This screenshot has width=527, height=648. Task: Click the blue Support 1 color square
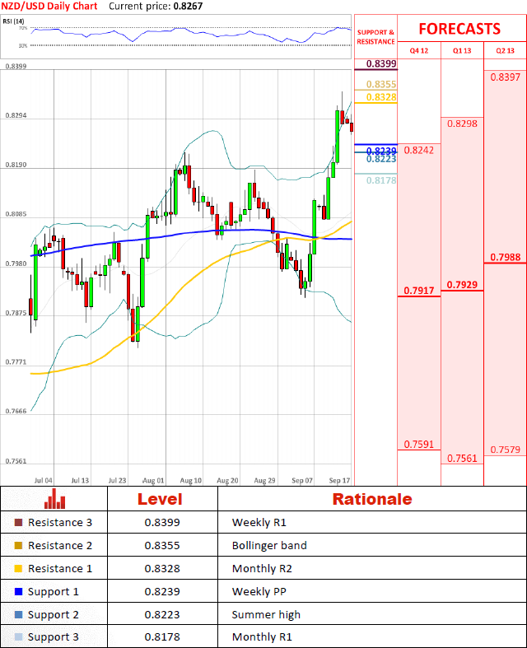(x=19, y=592)
